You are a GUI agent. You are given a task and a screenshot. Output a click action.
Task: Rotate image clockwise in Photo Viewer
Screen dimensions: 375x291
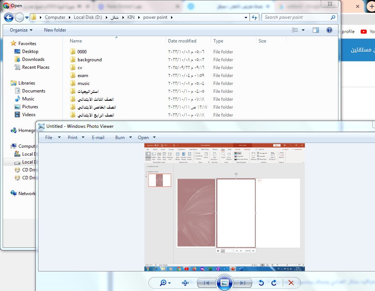(274, 283)
